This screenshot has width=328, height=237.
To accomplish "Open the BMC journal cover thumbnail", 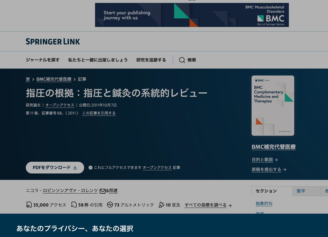I will pyautogui.click(x=273, y=105).
